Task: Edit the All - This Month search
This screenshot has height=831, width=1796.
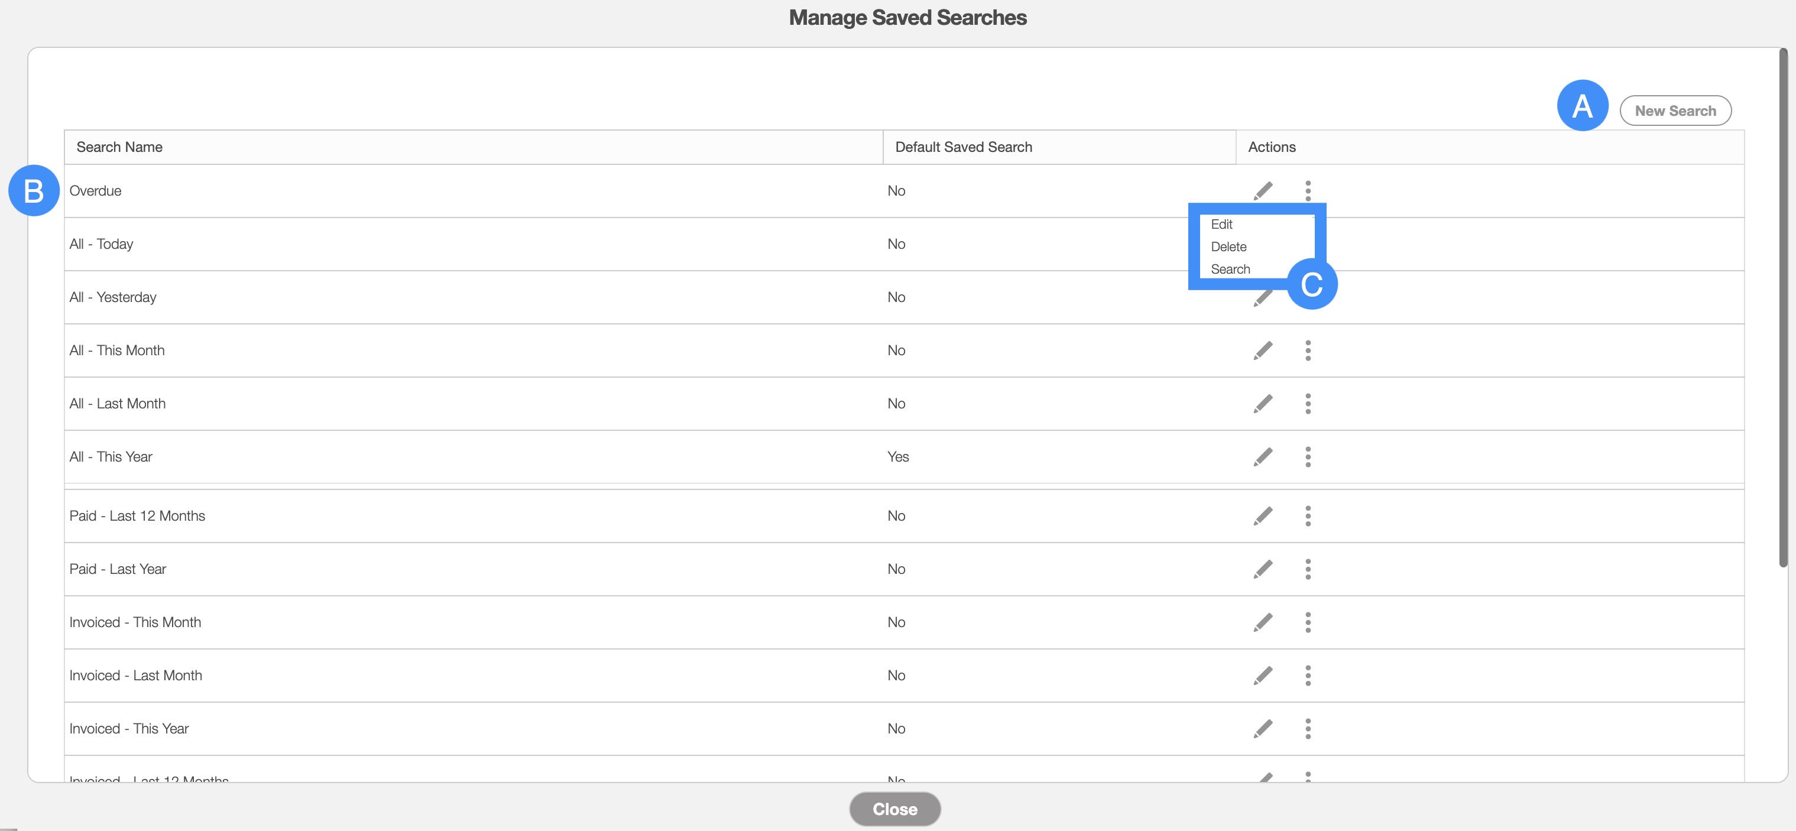Action: tap(1263, 350)
